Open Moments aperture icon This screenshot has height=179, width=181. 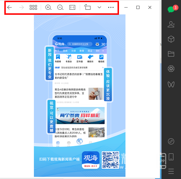(171, 69)
